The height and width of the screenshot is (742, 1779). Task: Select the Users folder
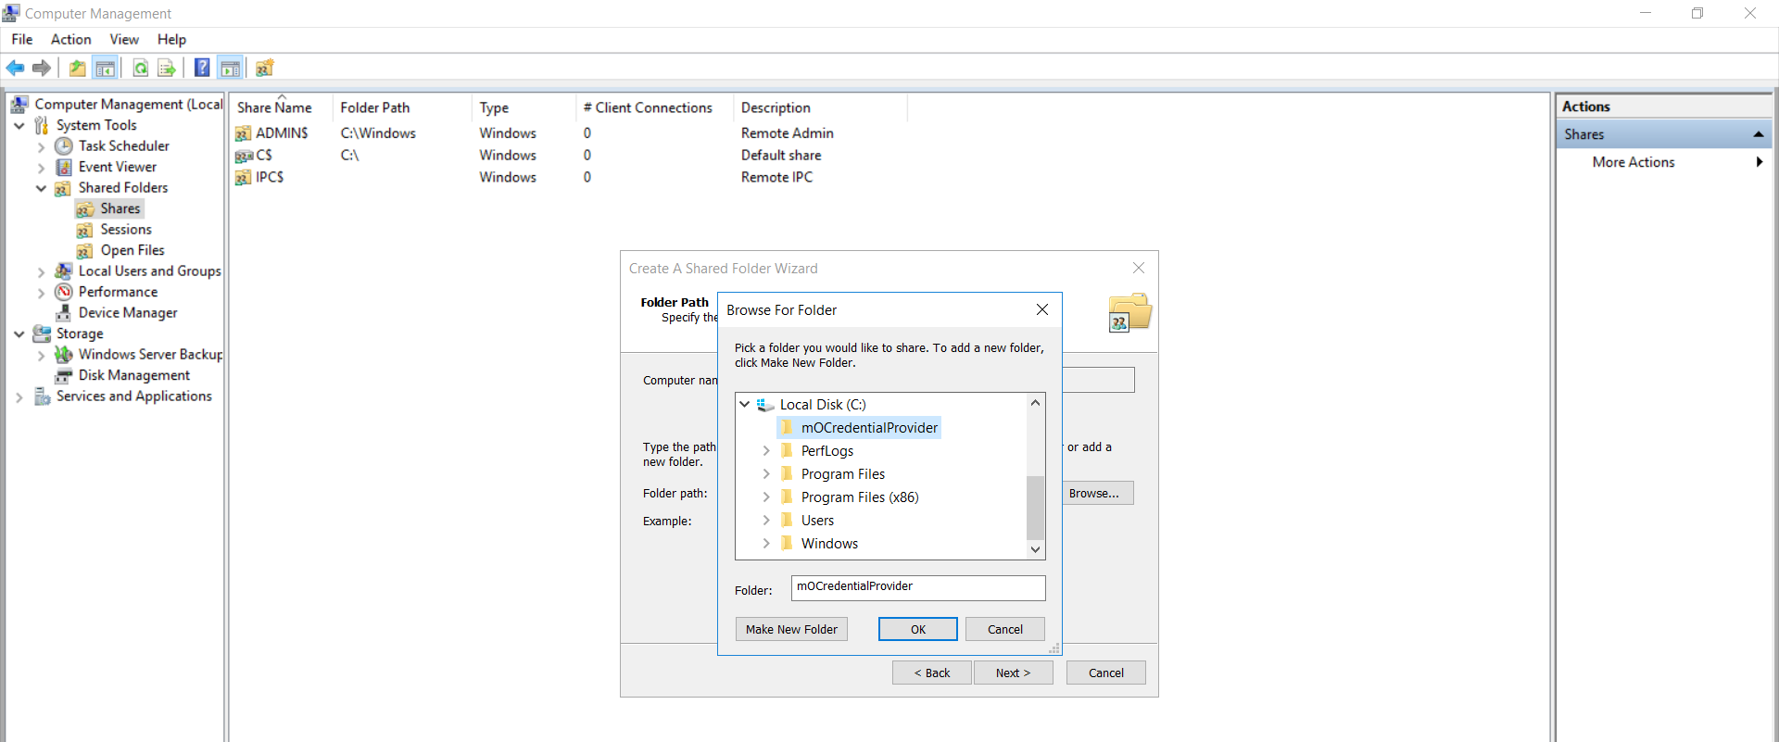[x=817, y=521]
